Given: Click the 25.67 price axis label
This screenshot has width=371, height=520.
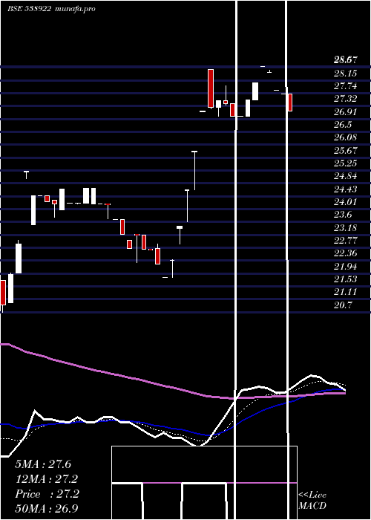Looking at the screenshot, I should (x=346, y=150).
